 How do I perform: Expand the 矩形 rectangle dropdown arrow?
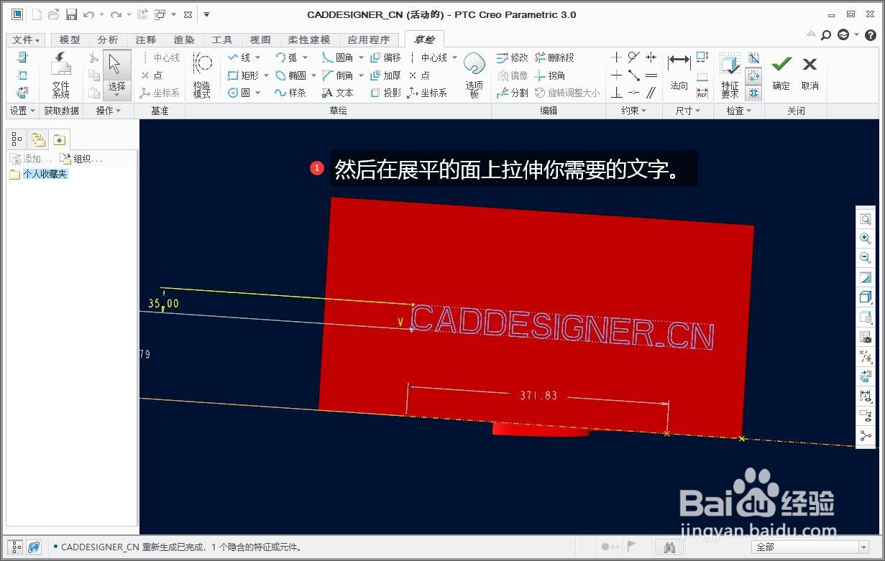tap(266, 75)
